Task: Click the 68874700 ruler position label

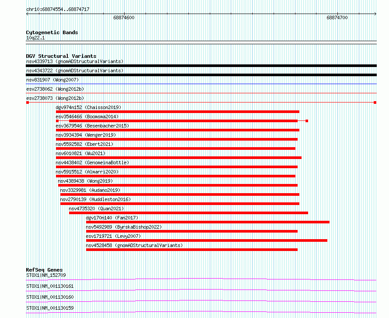Action: coord(337,18)
